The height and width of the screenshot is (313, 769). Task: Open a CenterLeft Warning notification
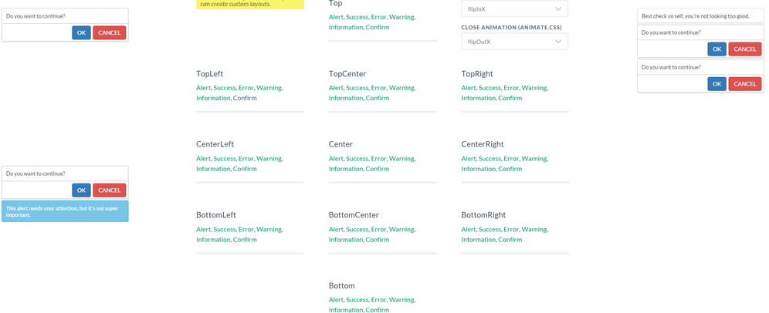tap(269, 159)
